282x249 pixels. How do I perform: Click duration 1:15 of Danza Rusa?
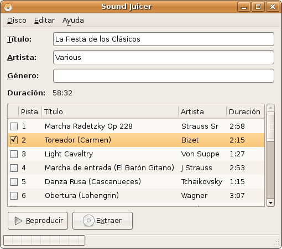[x=237, y=182]
